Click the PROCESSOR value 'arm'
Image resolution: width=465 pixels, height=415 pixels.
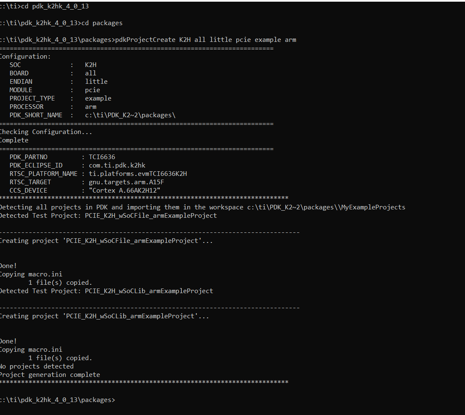pos(90,107)
